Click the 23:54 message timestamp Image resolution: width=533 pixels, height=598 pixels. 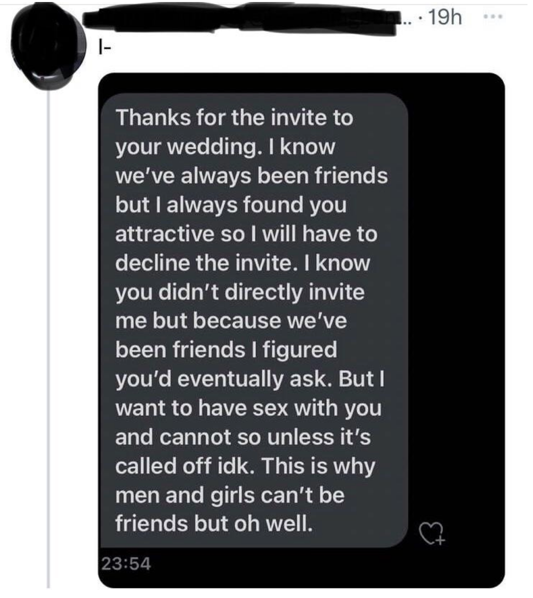coord(126,563)
